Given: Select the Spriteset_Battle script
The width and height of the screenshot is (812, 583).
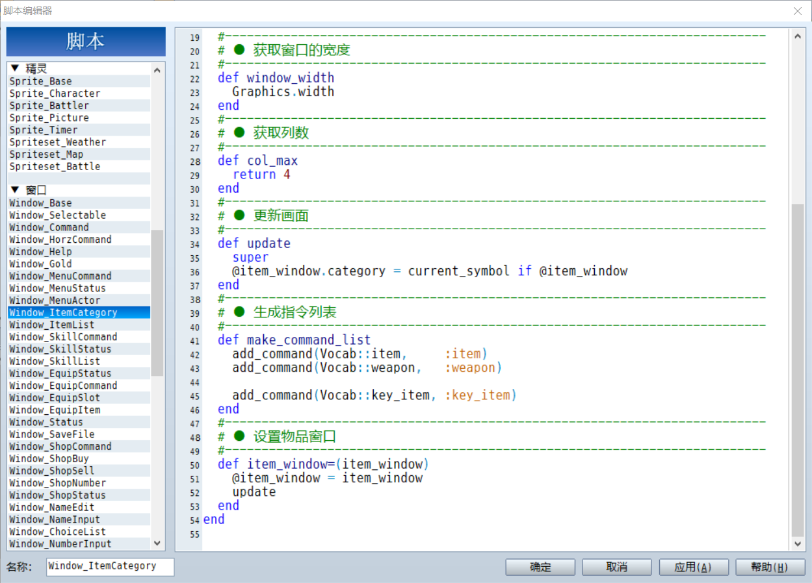Looking at the screenshot, I should point(79,166).
